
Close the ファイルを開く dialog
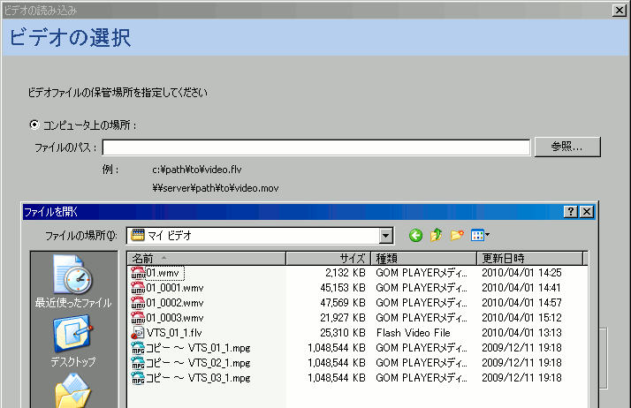click(587, 212)
